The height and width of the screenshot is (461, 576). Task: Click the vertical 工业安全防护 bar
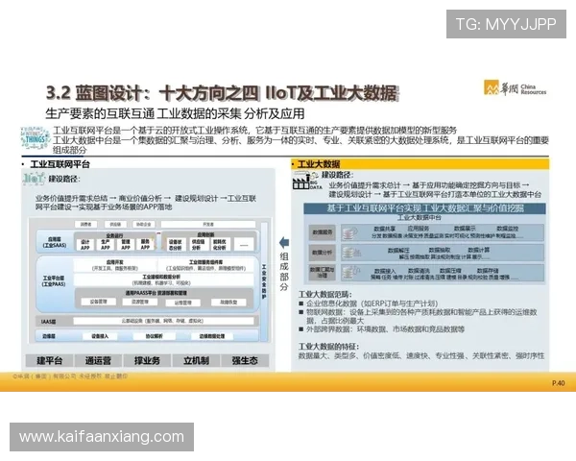click(x=264, y=281)
